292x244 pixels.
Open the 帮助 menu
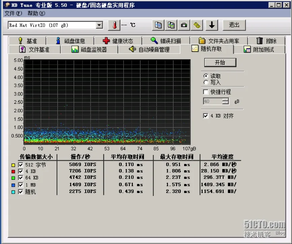pyautogui.click(x=36, y=13)
